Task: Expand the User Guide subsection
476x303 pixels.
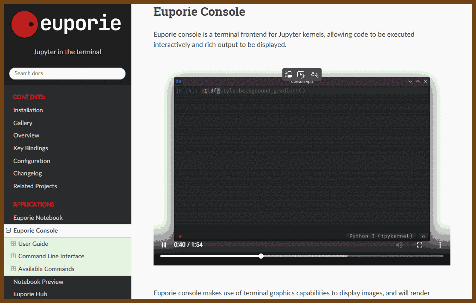Action: [13, 244]
